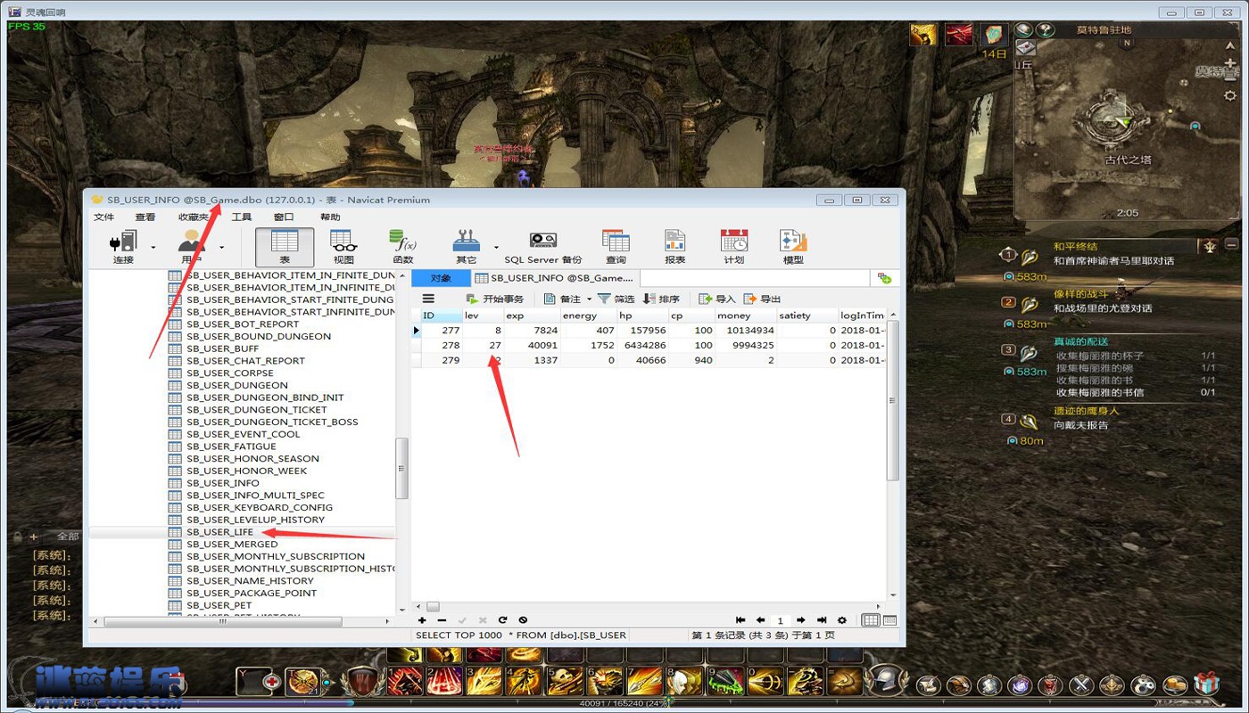The image size is (1249, 713).
Task: Open the 其它 (Others) toolbar icon
Action: (466, 247)
